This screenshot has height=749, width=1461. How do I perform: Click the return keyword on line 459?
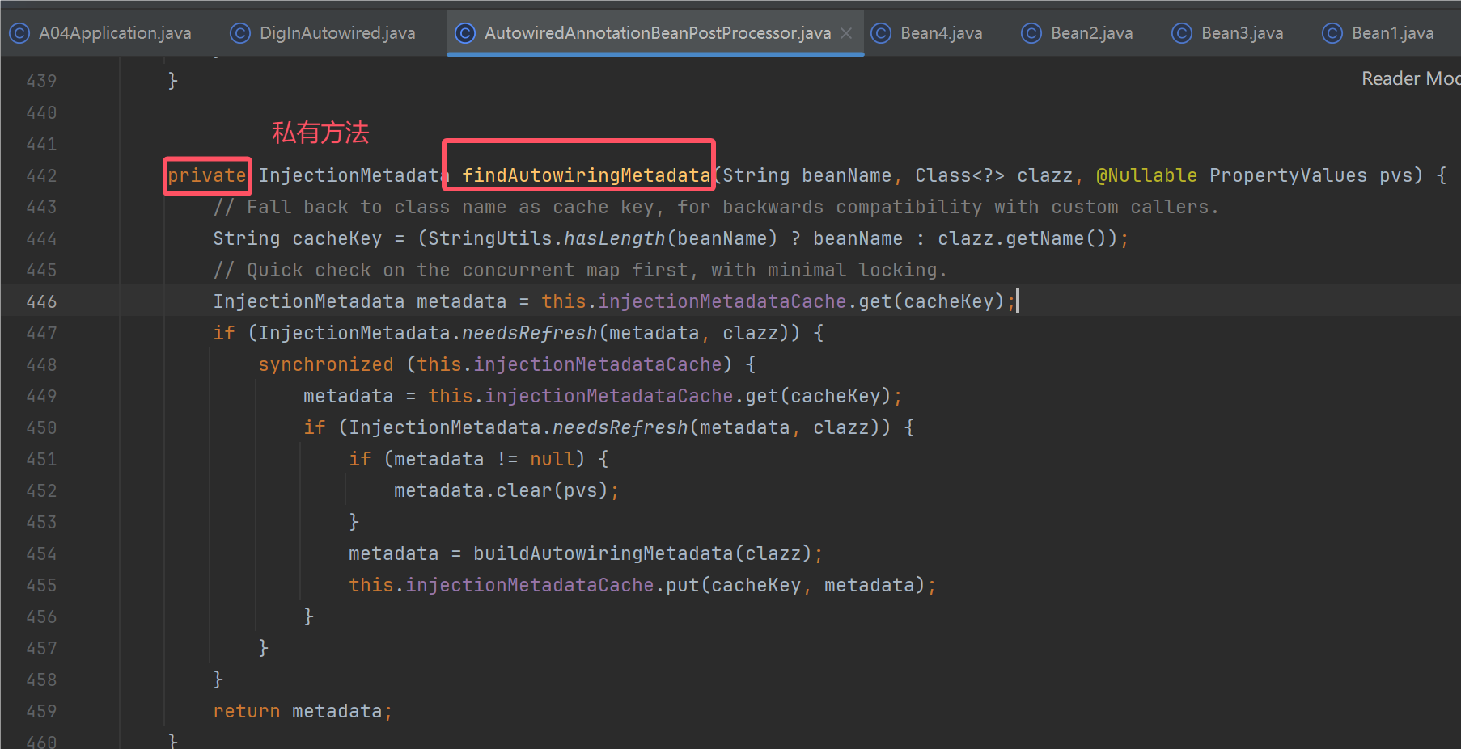[x=247, y=712]
